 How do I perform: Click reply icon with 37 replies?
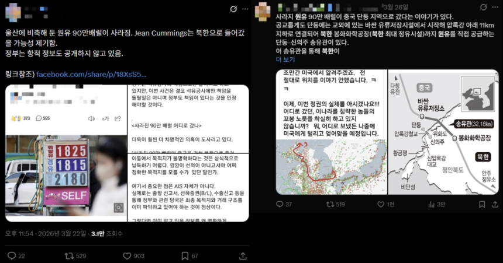point(280,204)
